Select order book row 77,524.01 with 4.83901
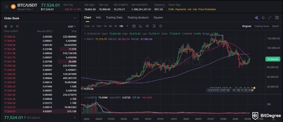This screenshot has height=122, width=283. click(40, 111)
